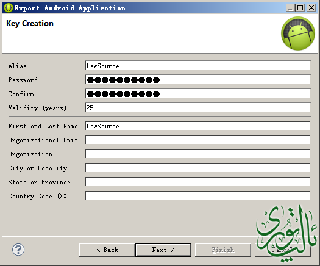Go to Next wizard page
The width and height of the screenshot is (320, 266).
[x=163, y=250]
